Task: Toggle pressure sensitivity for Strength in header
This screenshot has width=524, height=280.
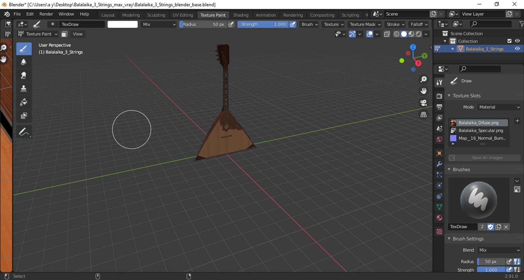Action: tap(293, 25)
